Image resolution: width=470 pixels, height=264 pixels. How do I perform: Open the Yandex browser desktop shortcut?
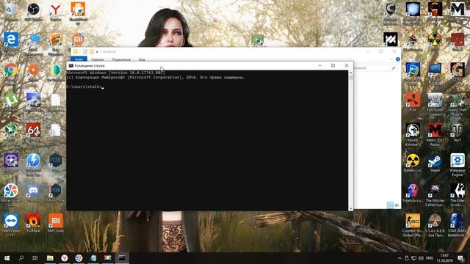56,12
